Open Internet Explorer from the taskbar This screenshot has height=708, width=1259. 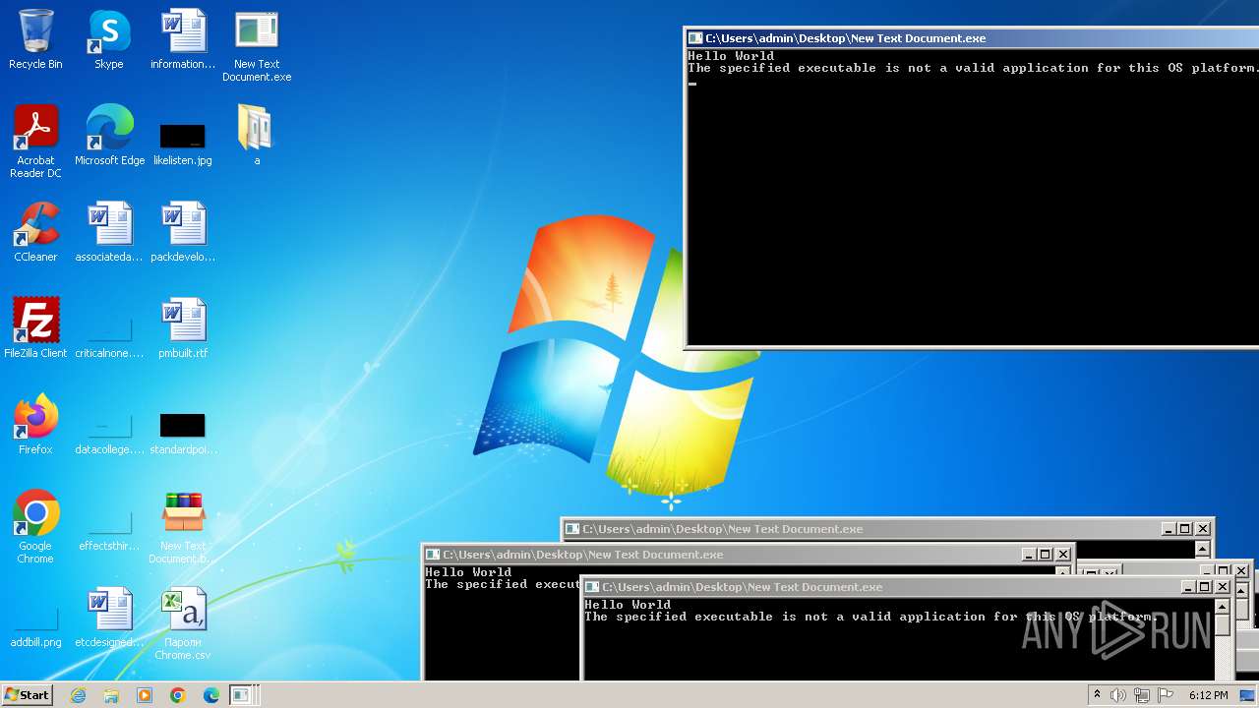(x=78, y=695)
